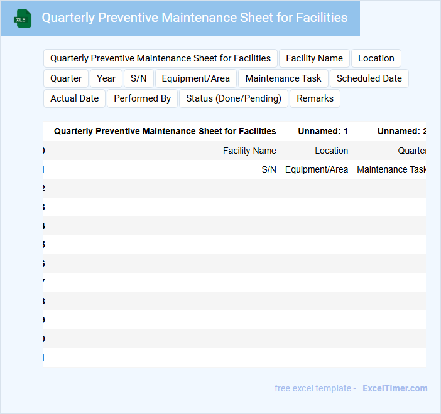Select the Equipment/Area table cell
This screenshot has width=441, height=414.
pos(317,169)
